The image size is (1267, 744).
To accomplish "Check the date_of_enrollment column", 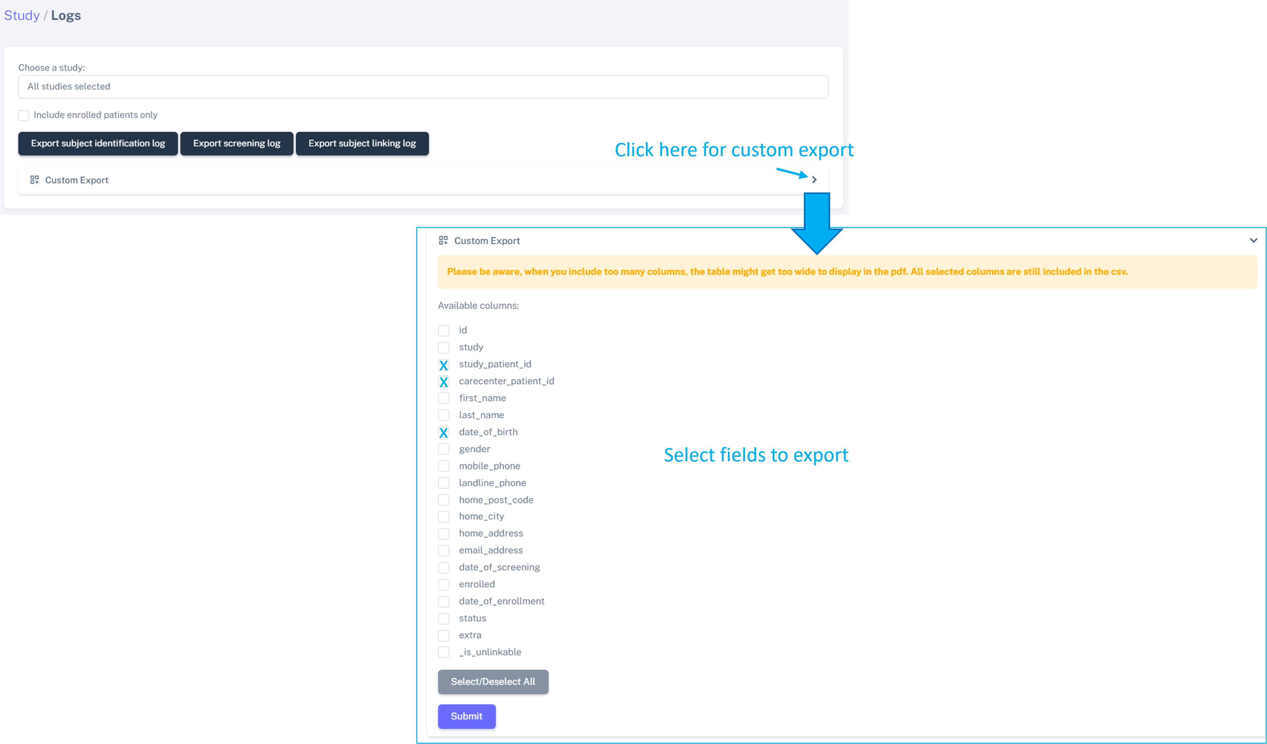I will pyautogui.click(x=443, y=602).
